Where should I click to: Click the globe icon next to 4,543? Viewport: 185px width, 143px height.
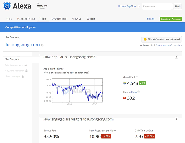[125, 83]
